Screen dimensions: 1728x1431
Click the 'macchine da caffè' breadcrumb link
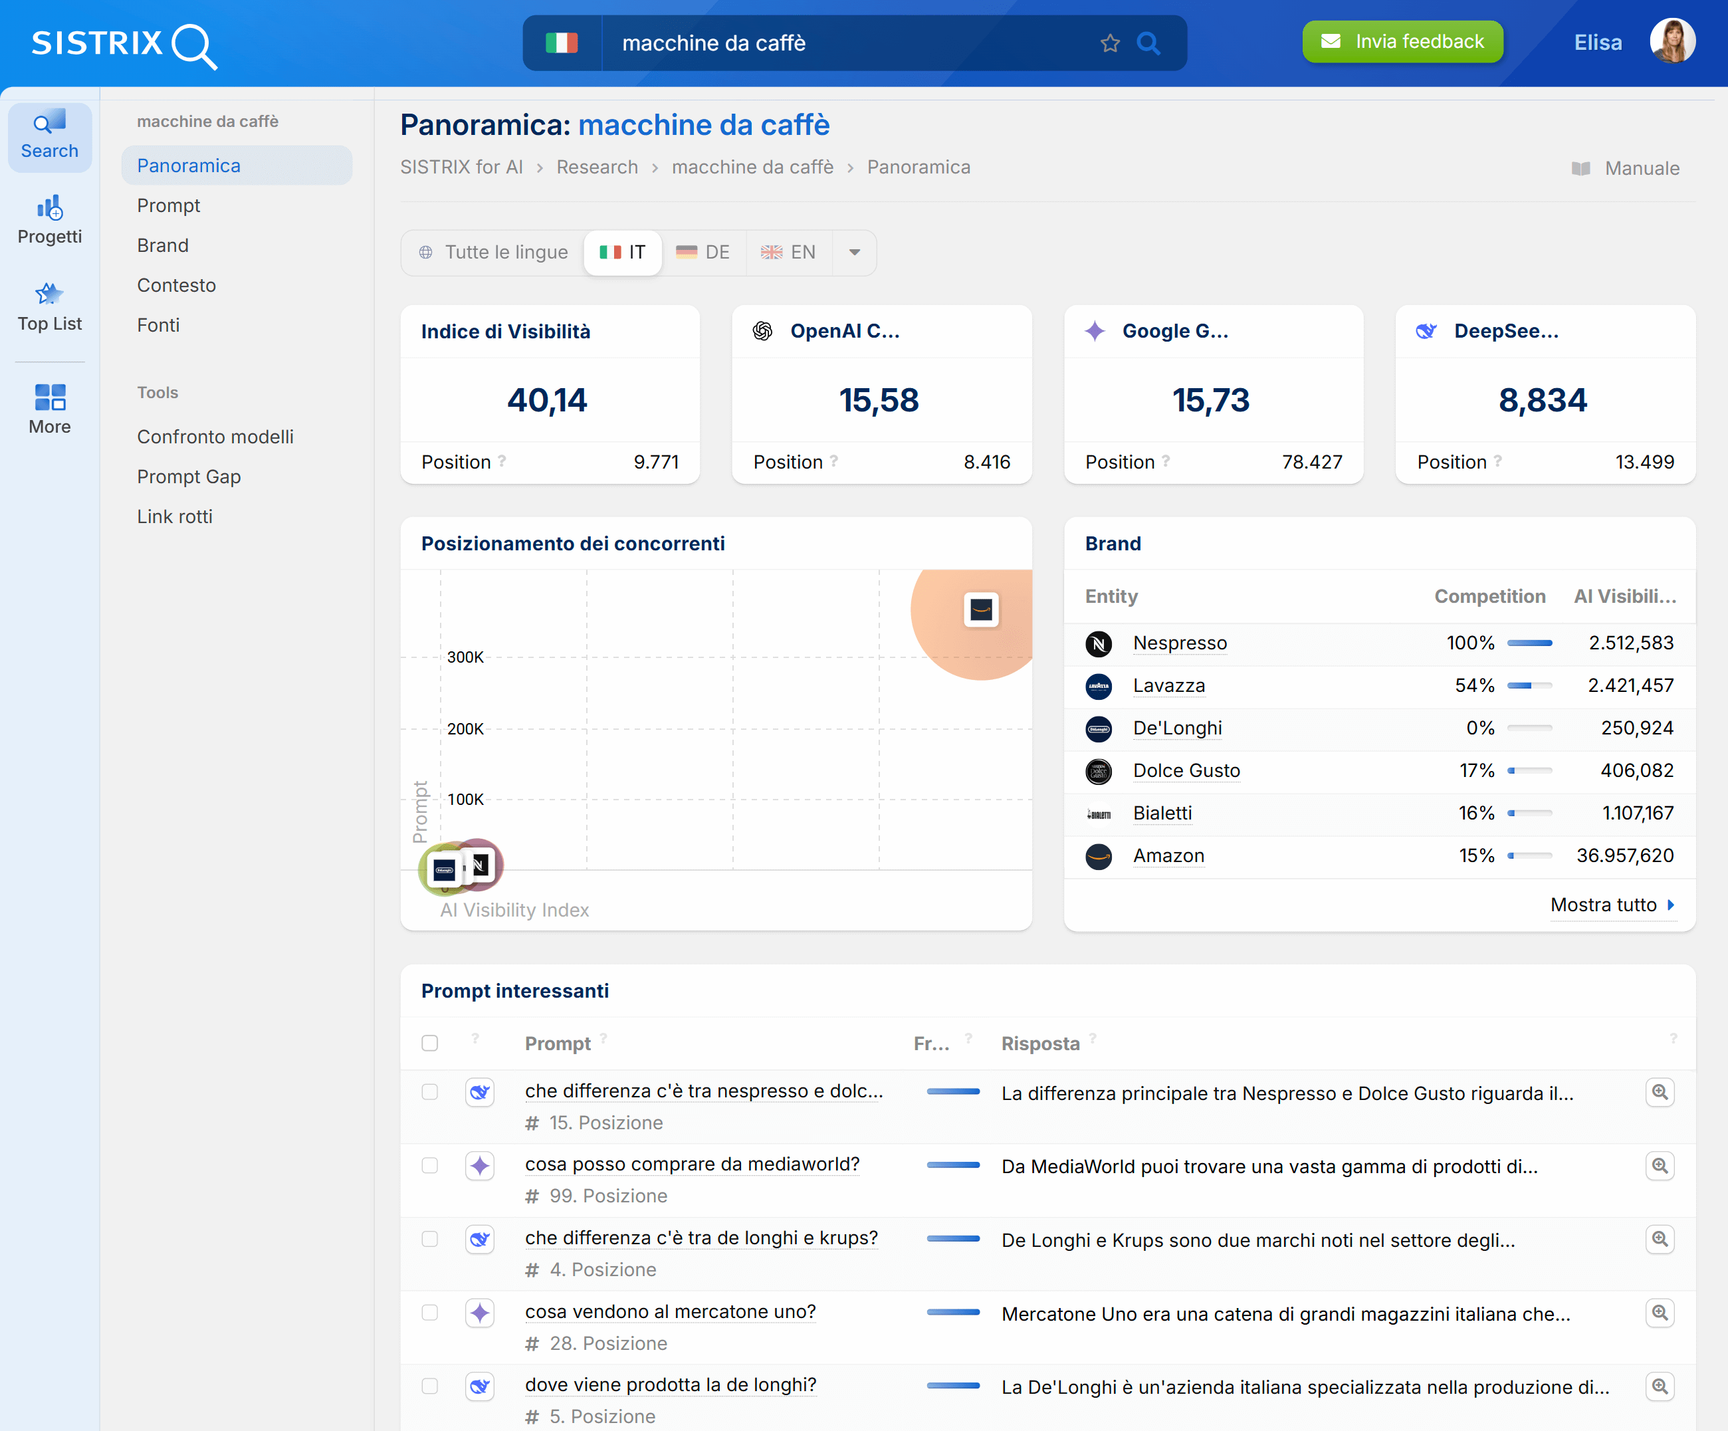752,167
